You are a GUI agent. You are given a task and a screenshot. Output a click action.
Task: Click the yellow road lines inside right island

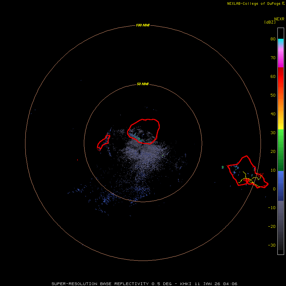click(250, 179)
